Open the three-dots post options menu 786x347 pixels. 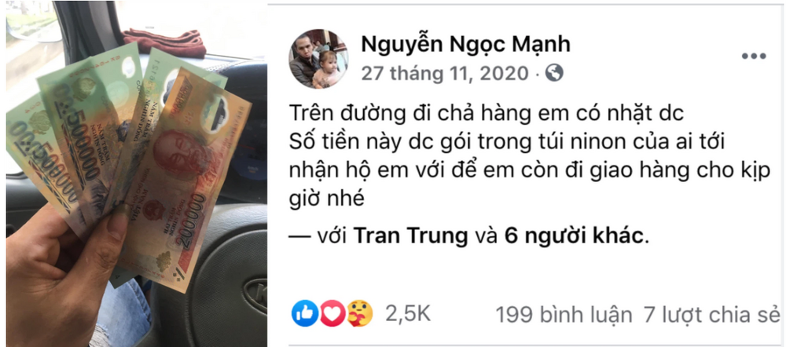pos(754,56)
